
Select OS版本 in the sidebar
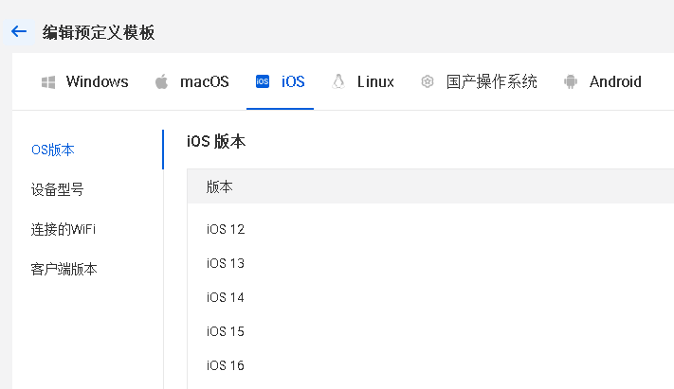[x=53, y=150]
